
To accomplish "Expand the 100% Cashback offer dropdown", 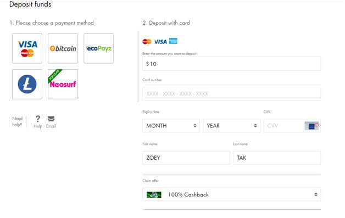I will click(231, 194).
